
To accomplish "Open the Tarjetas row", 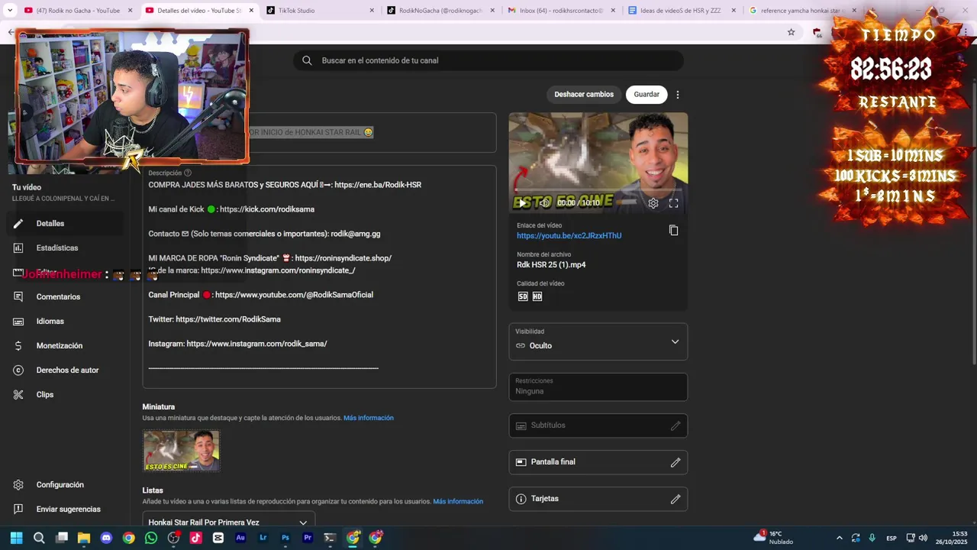I will (x=598, y=499).
